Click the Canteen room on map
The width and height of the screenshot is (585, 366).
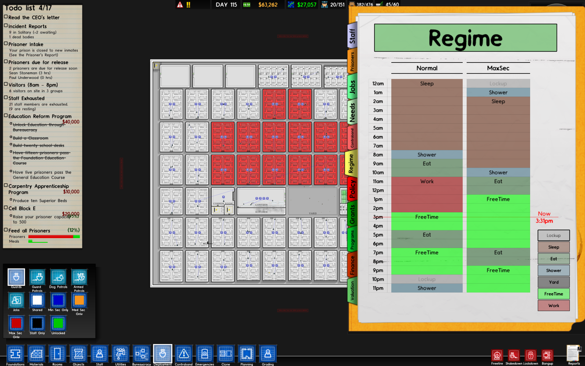coord(261,198)
